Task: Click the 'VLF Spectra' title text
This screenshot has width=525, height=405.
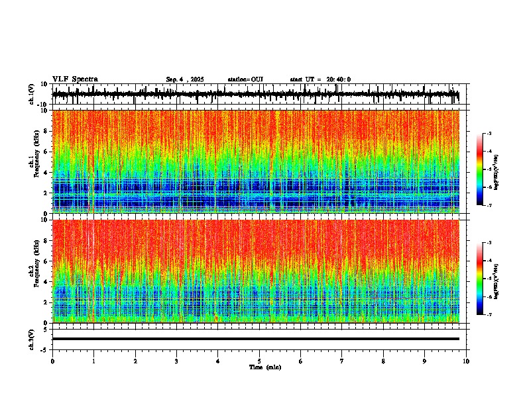Action: 75,79
